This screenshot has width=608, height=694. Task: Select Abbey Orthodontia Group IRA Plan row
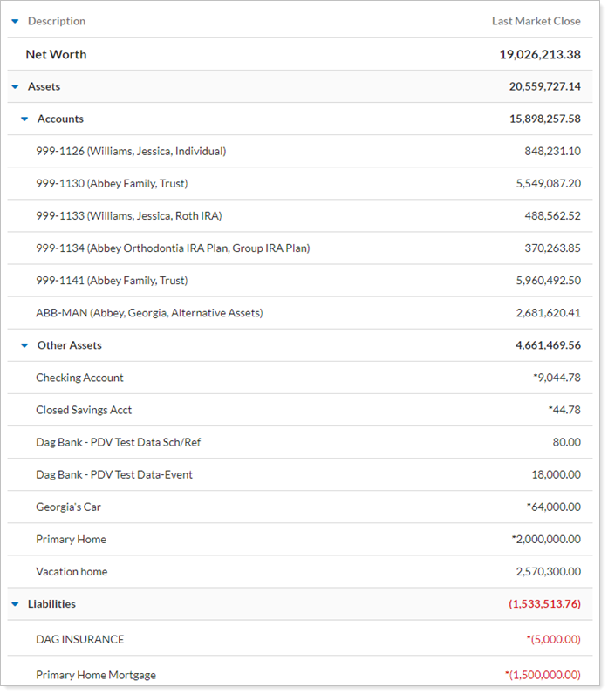pyautogui.click(x=173, y=248)
